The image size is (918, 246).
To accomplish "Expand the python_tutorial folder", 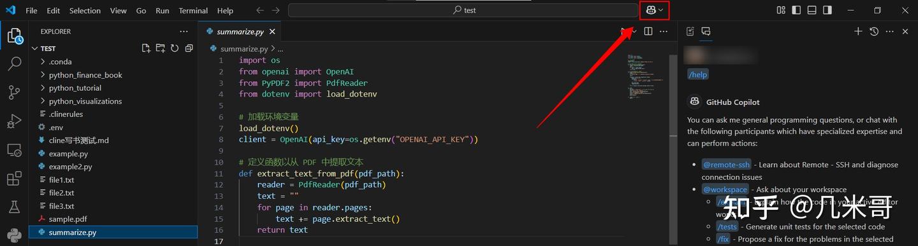I will click(43, 88).
